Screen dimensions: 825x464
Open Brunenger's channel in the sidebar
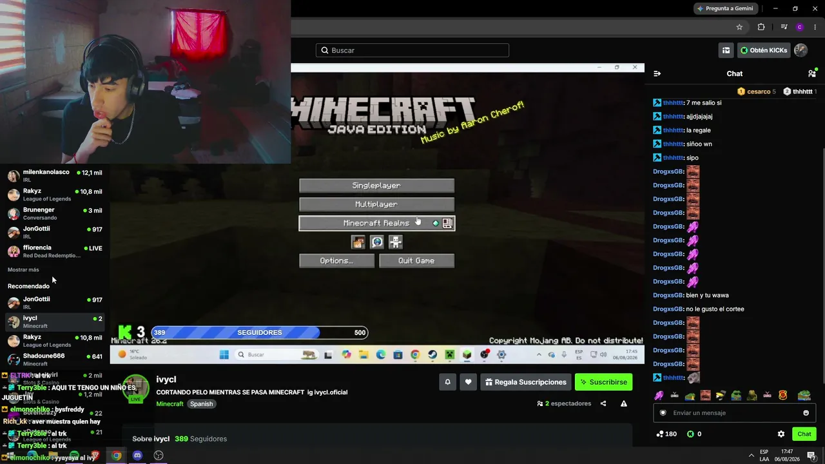coord(55,213)
